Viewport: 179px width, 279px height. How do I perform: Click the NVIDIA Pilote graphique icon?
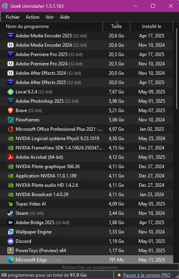[11, 167]
